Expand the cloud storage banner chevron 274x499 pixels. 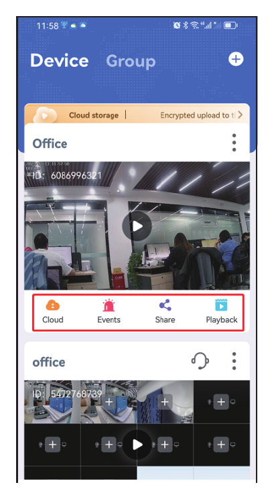click(241, 115)
